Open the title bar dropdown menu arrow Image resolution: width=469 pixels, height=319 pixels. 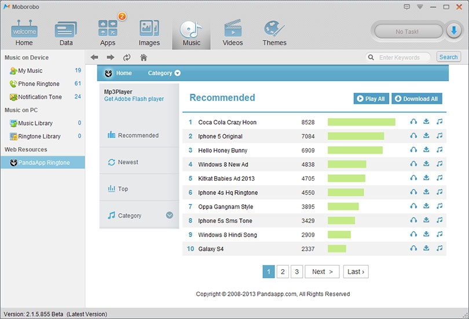point(420,7)
